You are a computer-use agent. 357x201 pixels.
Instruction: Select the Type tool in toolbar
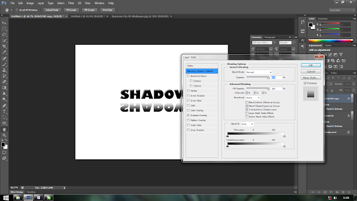[x=4, y=112]
